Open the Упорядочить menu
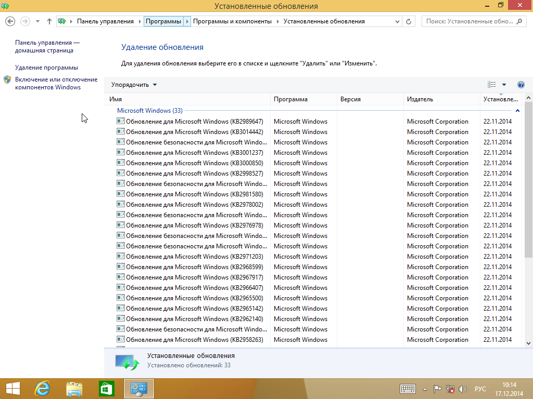Image resolution: width=533 pixels, height=399 pixels. click(x=134, y=85)
